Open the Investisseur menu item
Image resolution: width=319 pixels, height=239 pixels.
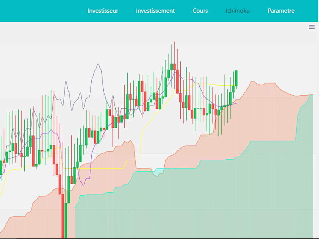coord(103,11)
